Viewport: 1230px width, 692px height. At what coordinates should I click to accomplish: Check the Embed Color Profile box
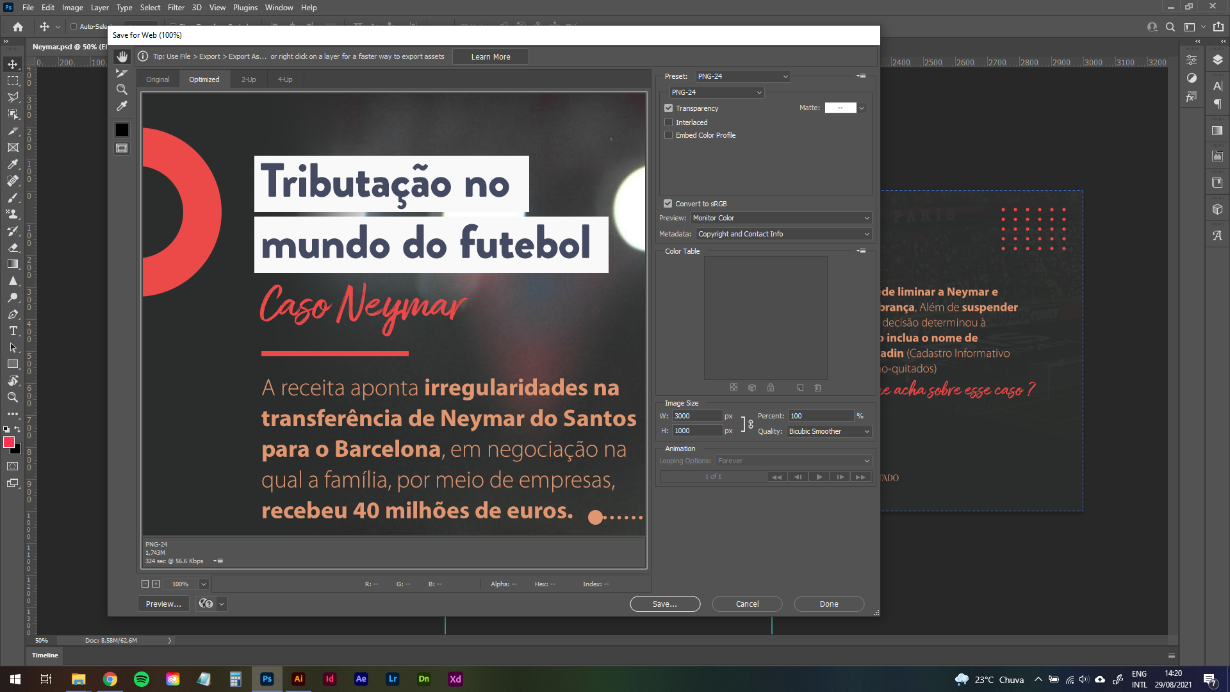tap(668, 135)
